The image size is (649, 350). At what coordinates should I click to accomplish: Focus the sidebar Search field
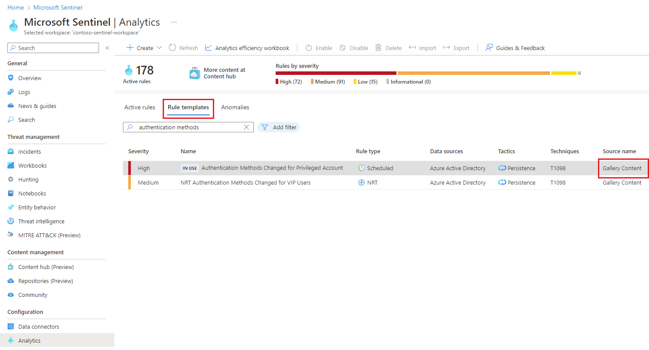[x=53, y=48]
